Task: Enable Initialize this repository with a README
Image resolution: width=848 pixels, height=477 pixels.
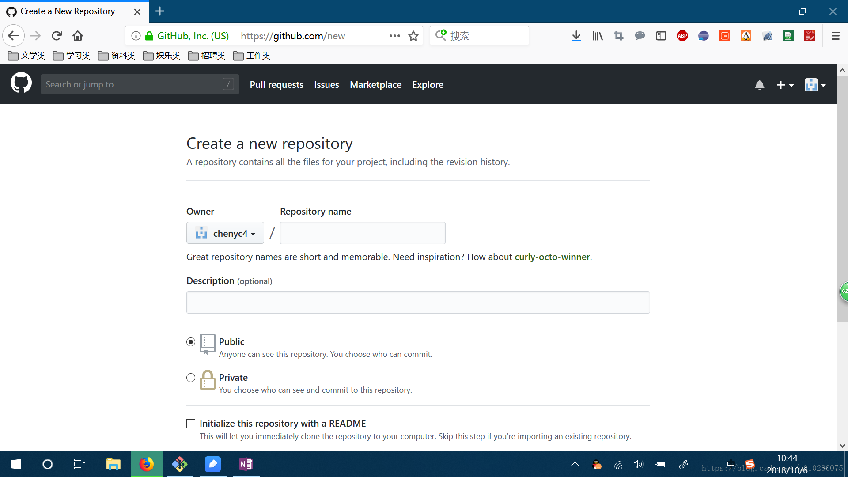Action: click(191, 424)
